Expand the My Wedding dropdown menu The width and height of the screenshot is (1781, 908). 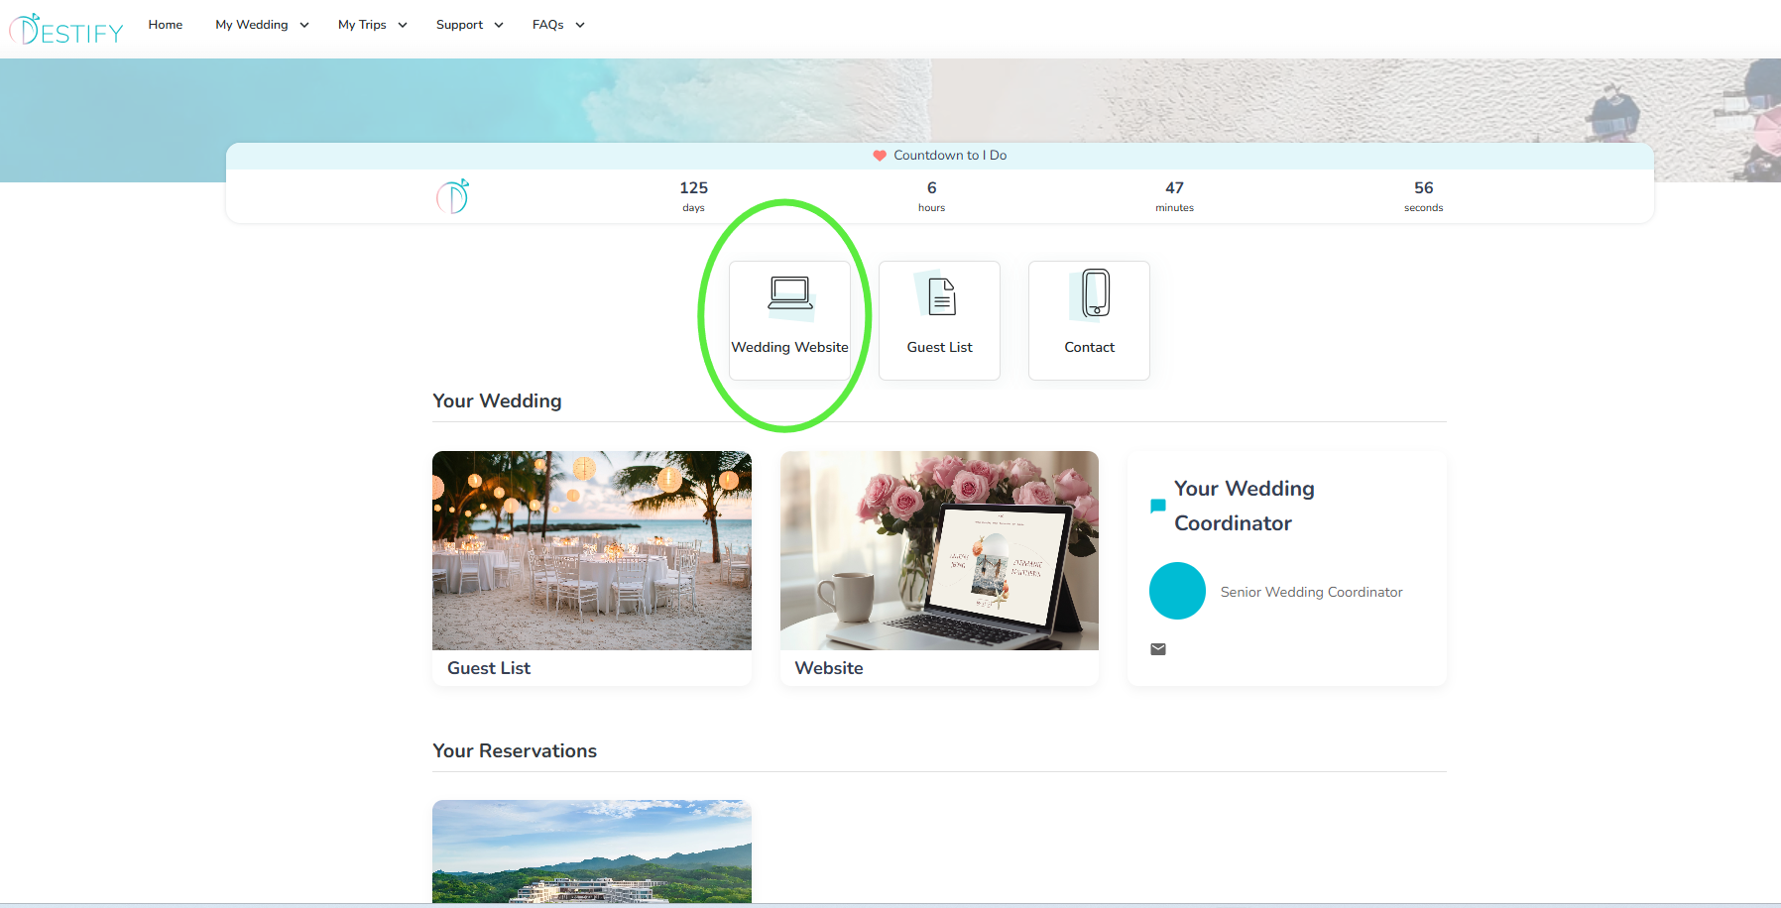262,25
